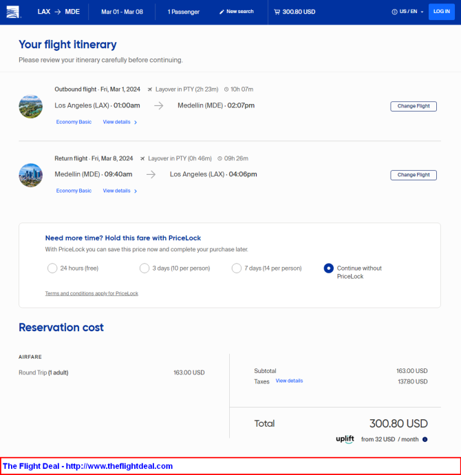The width and height of the screenshot is (461, 475).
Task: Click Mar 01 - Mar 08 dates in header
Action: click(122, 12)
